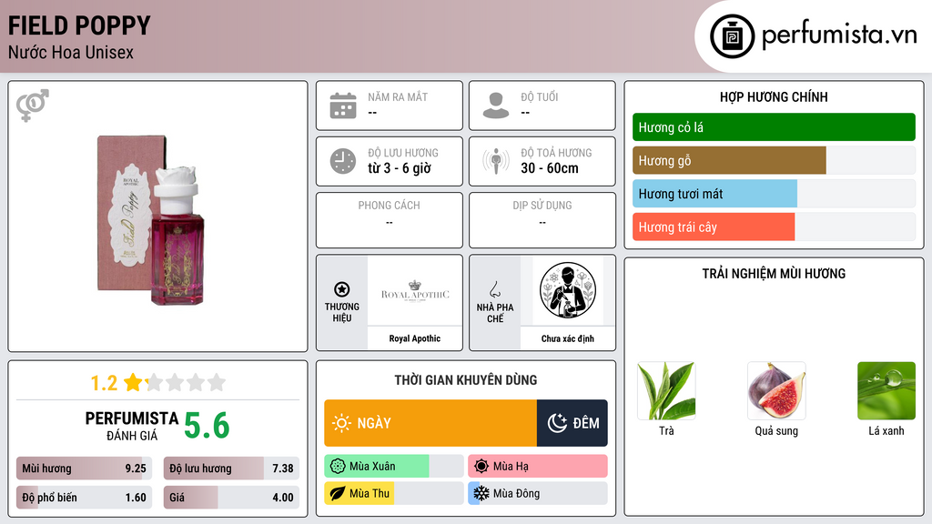Click the Mùa Thu season bar
This screenshot has height=524, width=932.
[x=393, y=493]
